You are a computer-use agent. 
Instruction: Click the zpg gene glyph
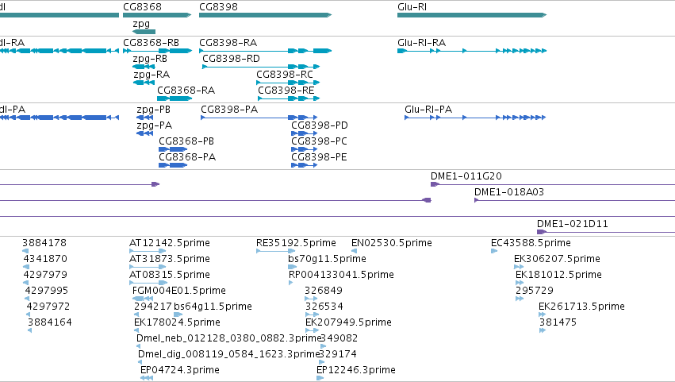[x=144, y=32]
